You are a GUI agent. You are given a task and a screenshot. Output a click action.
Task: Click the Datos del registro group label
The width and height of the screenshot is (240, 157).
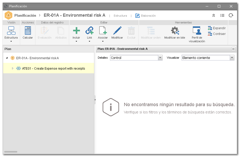[52, 23]
